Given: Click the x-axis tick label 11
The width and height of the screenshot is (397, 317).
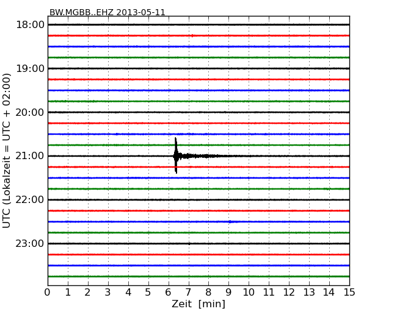Looking at the screenshot, I should (x=269, y=293).
